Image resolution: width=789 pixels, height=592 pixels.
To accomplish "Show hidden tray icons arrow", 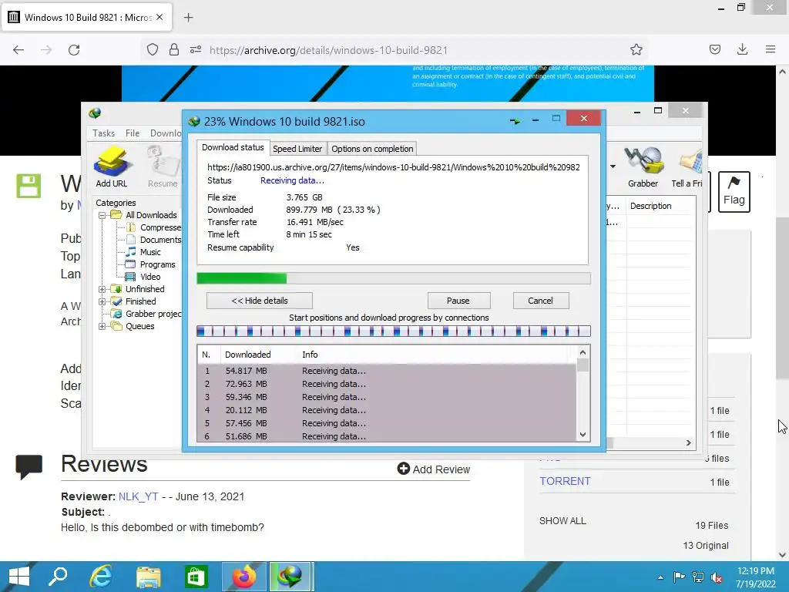I will (660, 577).
